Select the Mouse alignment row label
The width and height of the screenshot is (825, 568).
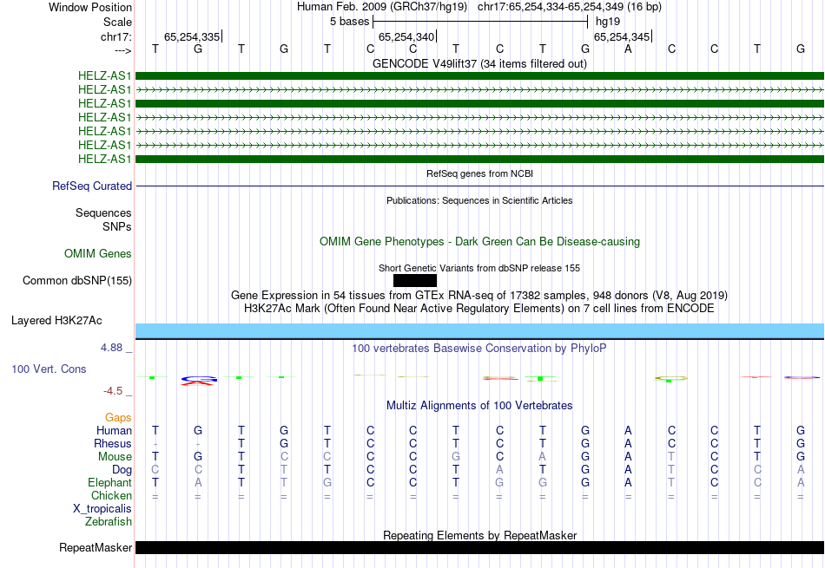pyautogui.click(x=115, y=457)
